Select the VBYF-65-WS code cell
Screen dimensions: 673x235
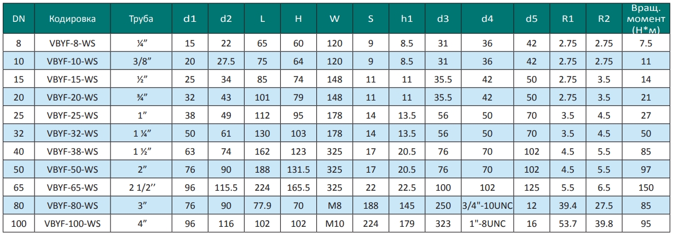[x=72, y=187]
